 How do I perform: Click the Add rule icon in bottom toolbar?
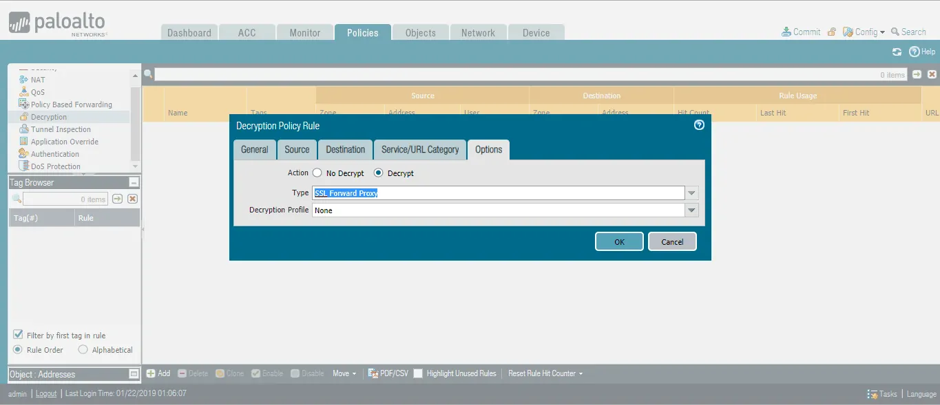point(151,373)
